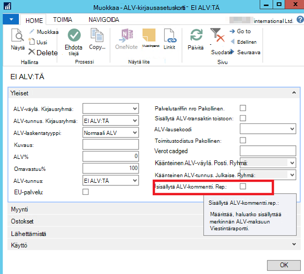Click the Näytä magnifier icon
Viewport: 304px width, 274px height.
click(17, 35)
